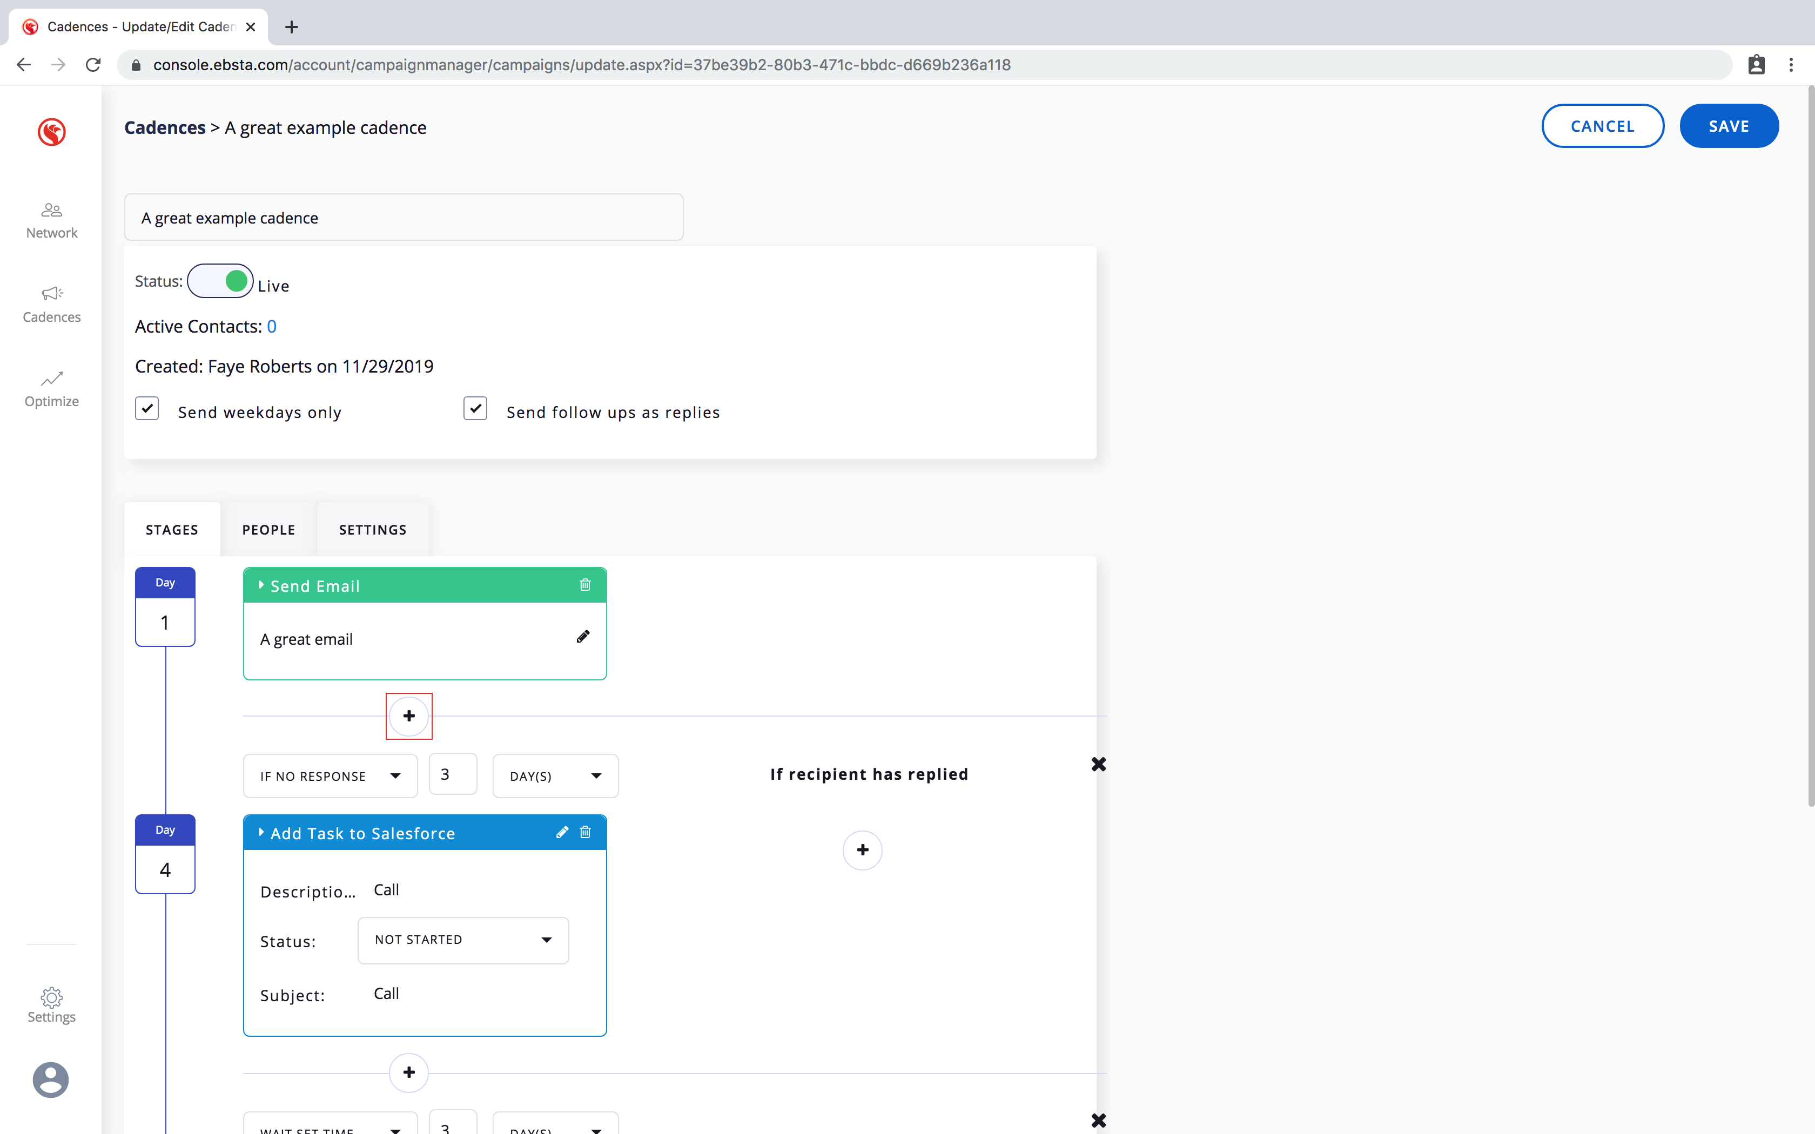Open the NOT STARTED status dropdown
Image resolution: width=1815 pixels, height=1134 pixels.
[x=463, y=941]
